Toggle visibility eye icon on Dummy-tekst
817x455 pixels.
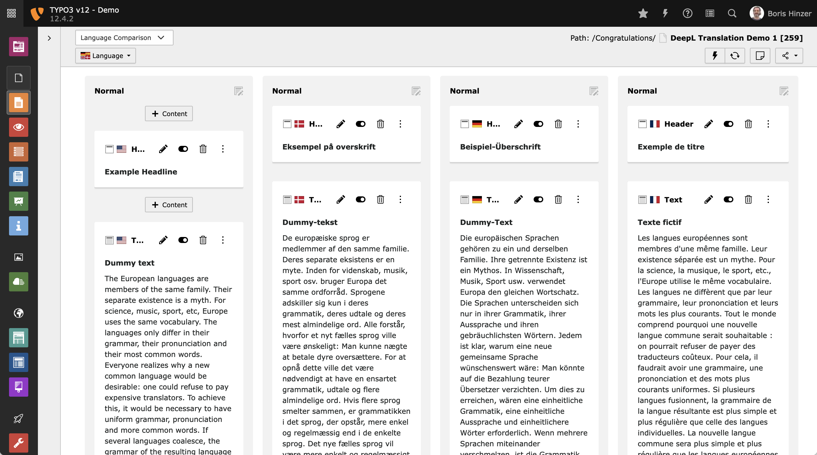coord(360,199)
